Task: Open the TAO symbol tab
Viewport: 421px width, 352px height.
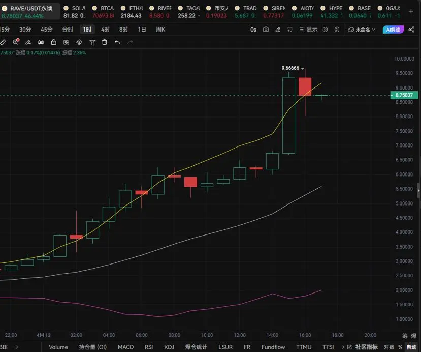Action: tap(189, 12)
